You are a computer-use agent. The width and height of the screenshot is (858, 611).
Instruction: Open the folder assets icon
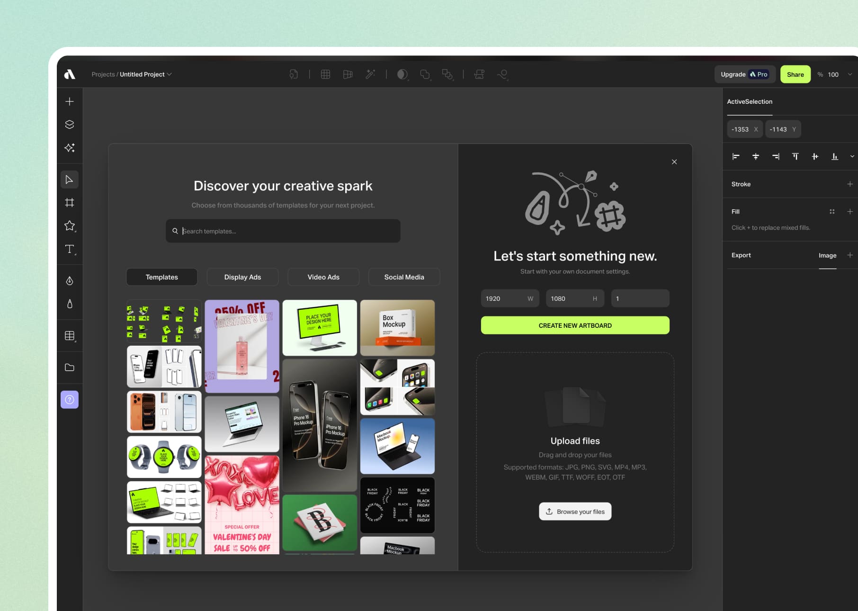(x=70, y=368)
